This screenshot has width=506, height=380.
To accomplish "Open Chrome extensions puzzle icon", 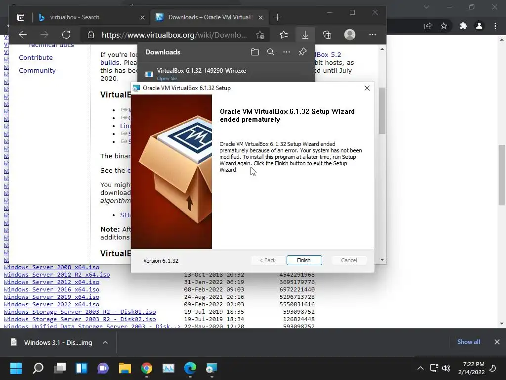I will (464, 26).
